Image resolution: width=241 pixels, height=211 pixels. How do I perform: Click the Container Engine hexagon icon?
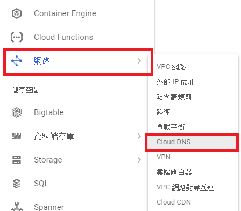tap(17, 13)
